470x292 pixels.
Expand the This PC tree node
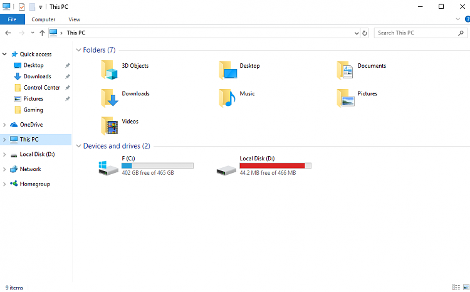click(4, 139)
